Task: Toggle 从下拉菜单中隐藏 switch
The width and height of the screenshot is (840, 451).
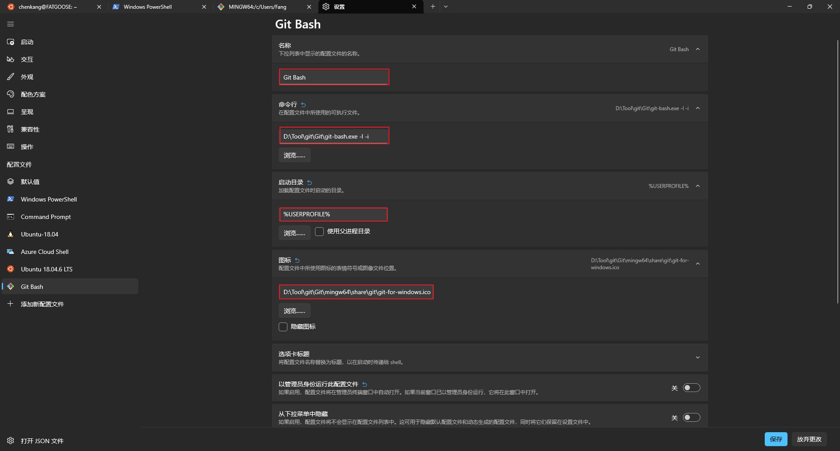Action: click(x=692, y=417)
